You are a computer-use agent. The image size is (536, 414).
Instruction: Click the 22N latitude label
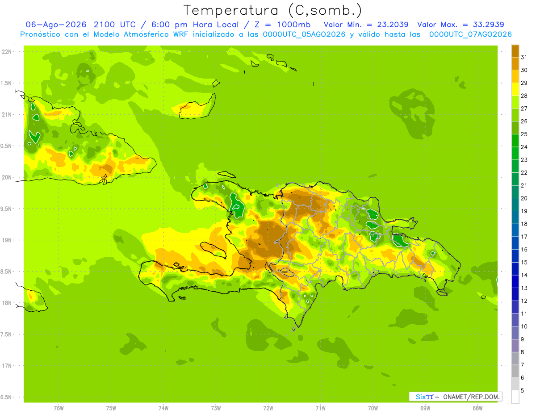tap(7, 52)
